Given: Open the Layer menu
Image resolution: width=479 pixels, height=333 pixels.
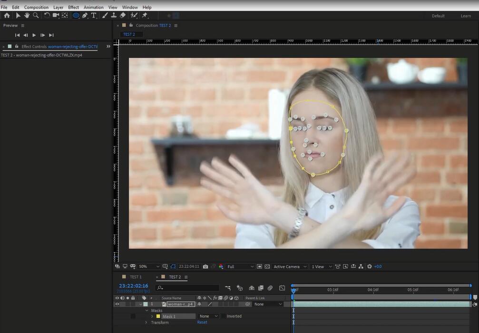Looking at the screenshot, I should tap(58, 7).
